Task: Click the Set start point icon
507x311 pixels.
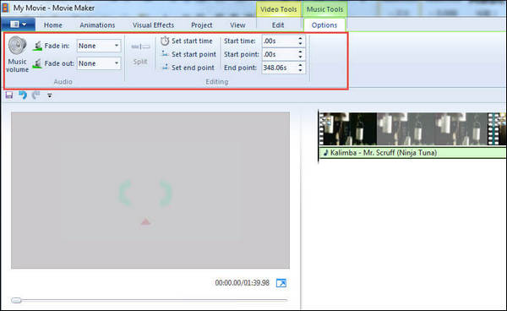Action: (x=165, y=54)
